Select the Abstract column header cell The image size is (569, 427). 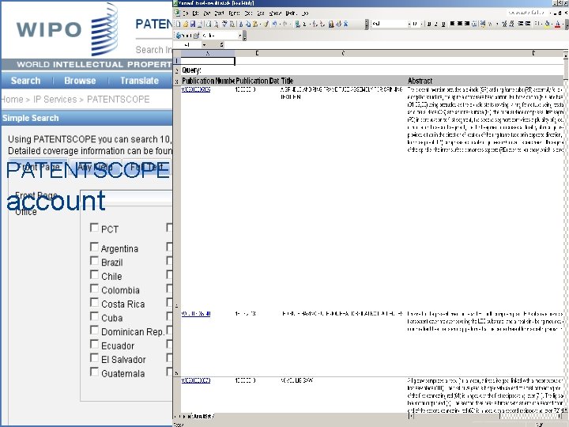coord(484,81)
